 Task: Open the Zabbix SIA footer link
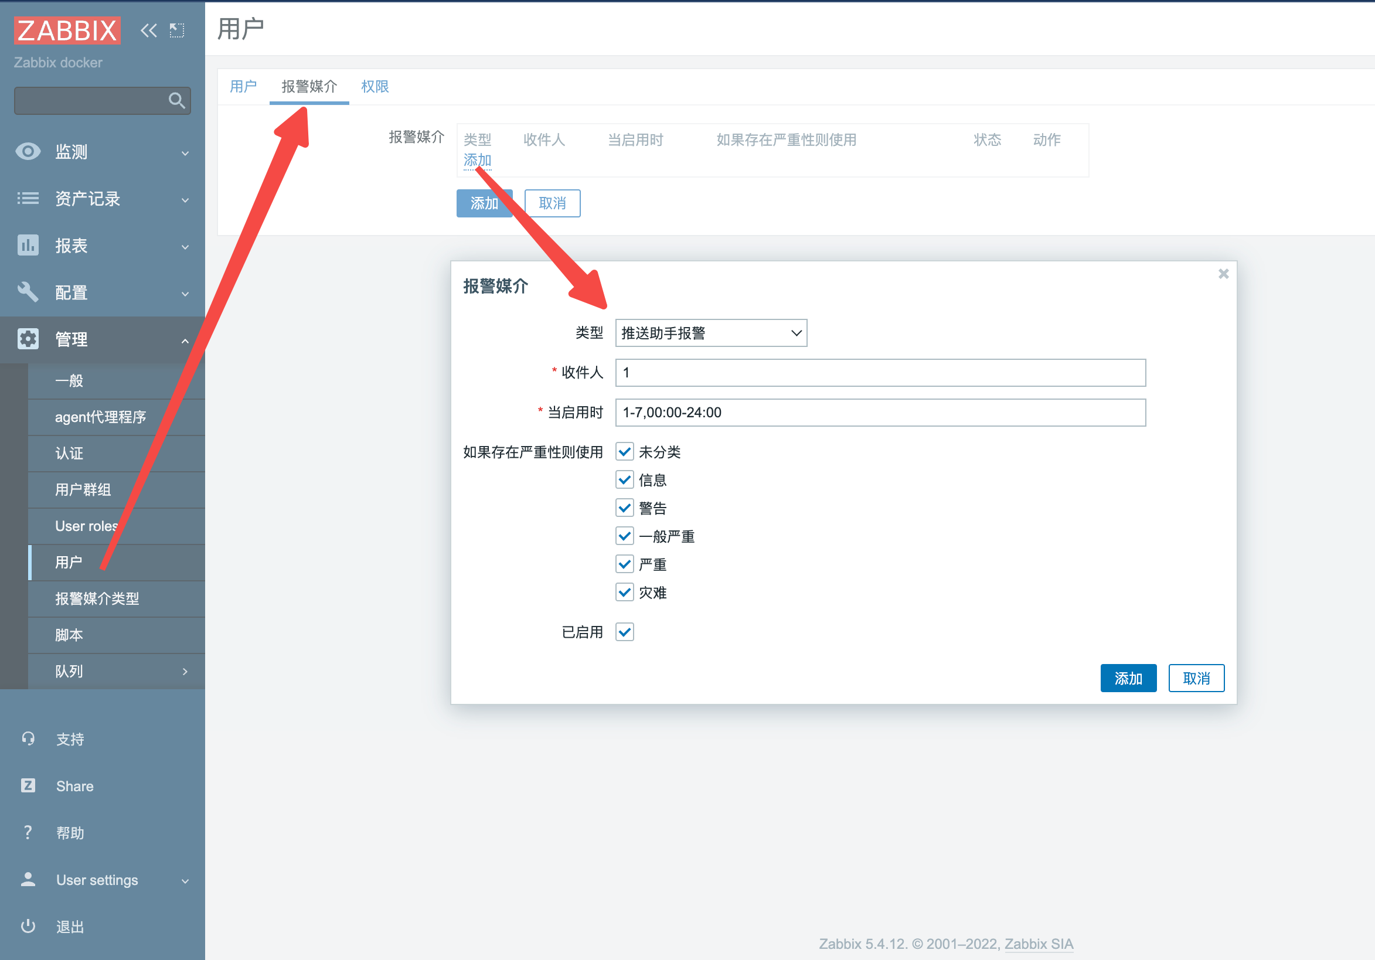click(x=1039, y=944)
